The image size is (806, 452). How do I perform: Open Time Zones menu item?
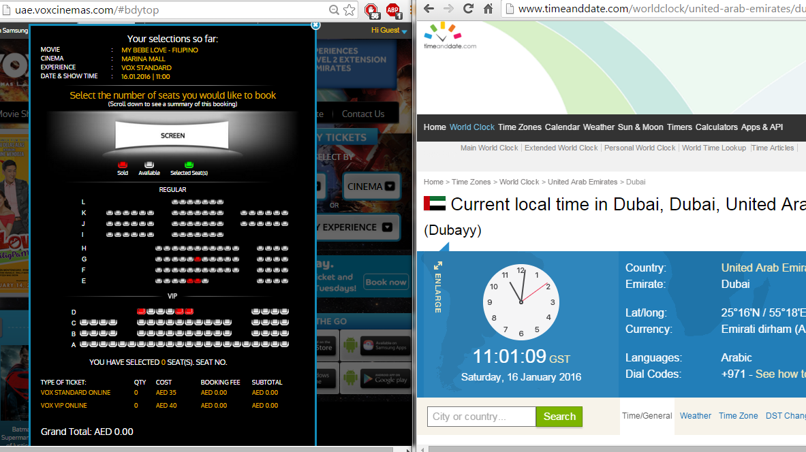(x=520, y=127)
